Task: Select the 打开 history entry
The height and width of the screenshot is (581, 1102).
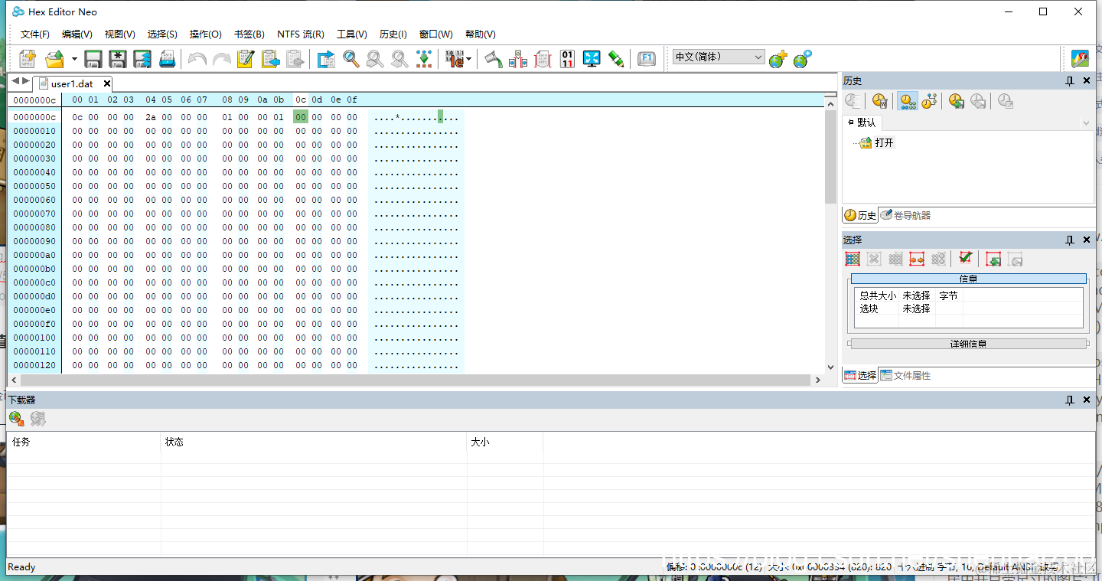Action: tap(884, 143)
